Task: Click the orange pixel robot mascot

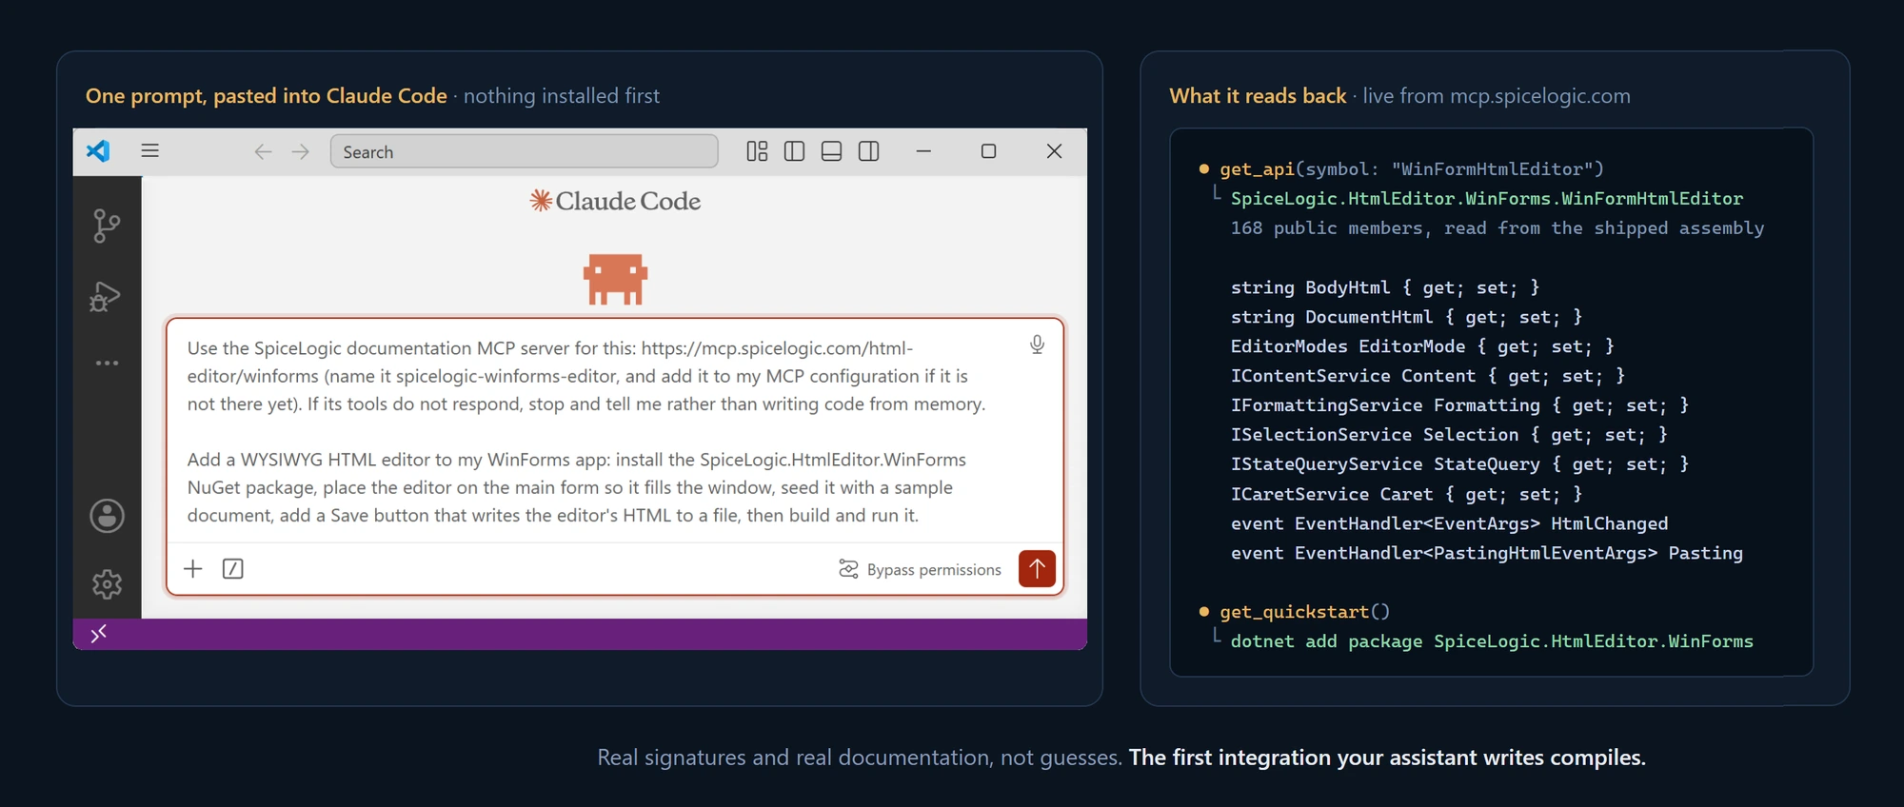Action: [615, 279]
